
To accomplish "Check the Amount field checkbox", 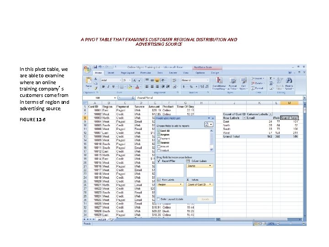I will 159,147.
